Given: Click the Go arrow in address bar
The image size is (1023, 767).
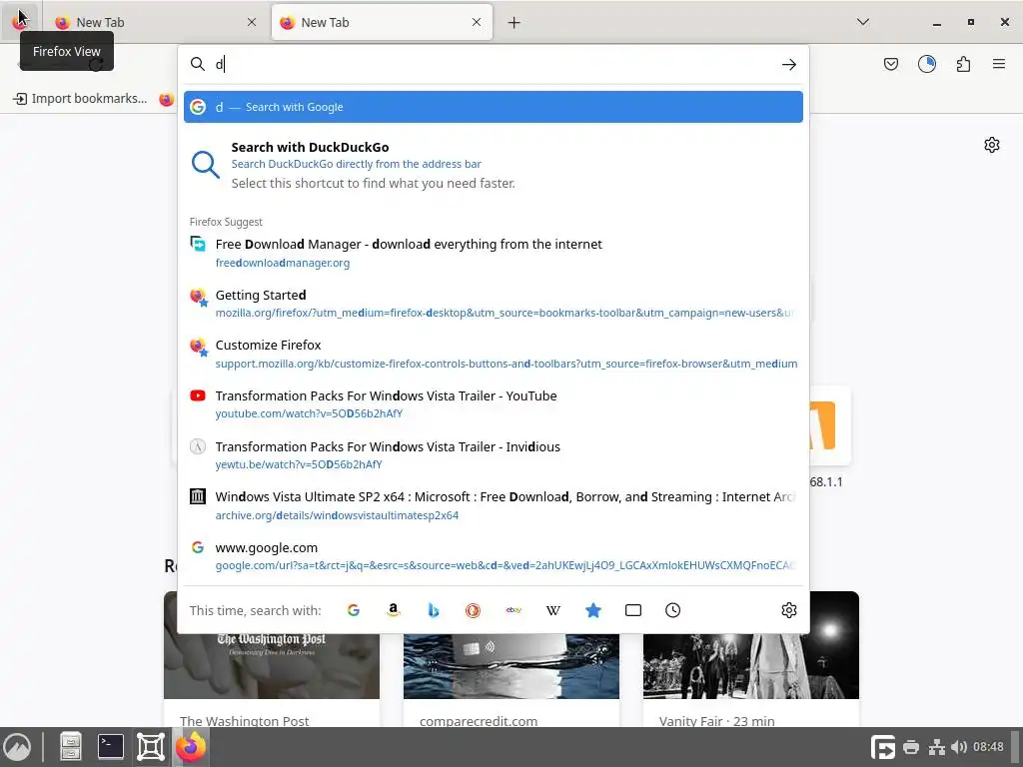Looking at the screenshot, I should [x=789, y=64].
